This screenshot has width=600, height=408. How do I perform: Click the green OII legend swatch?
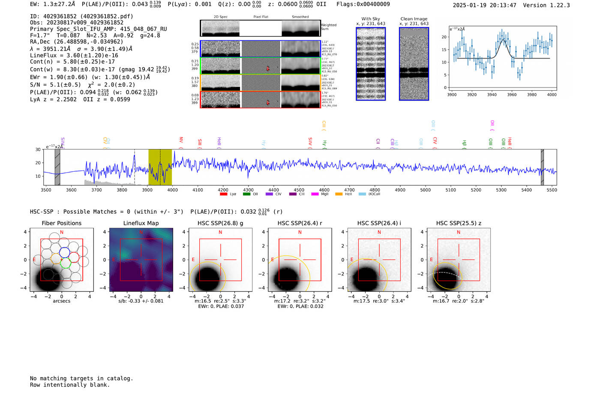(246, 194)
